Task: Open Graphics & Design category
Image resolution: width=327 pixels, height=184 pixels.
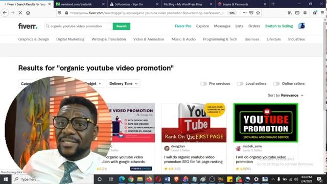Action: [x=33, y=39]
